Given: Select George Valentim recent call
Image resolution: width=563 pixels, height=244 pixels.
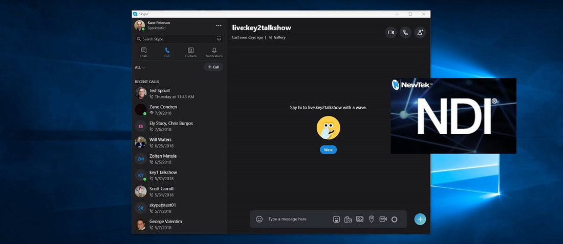Looking at the screenshot, I should [179, 224].
